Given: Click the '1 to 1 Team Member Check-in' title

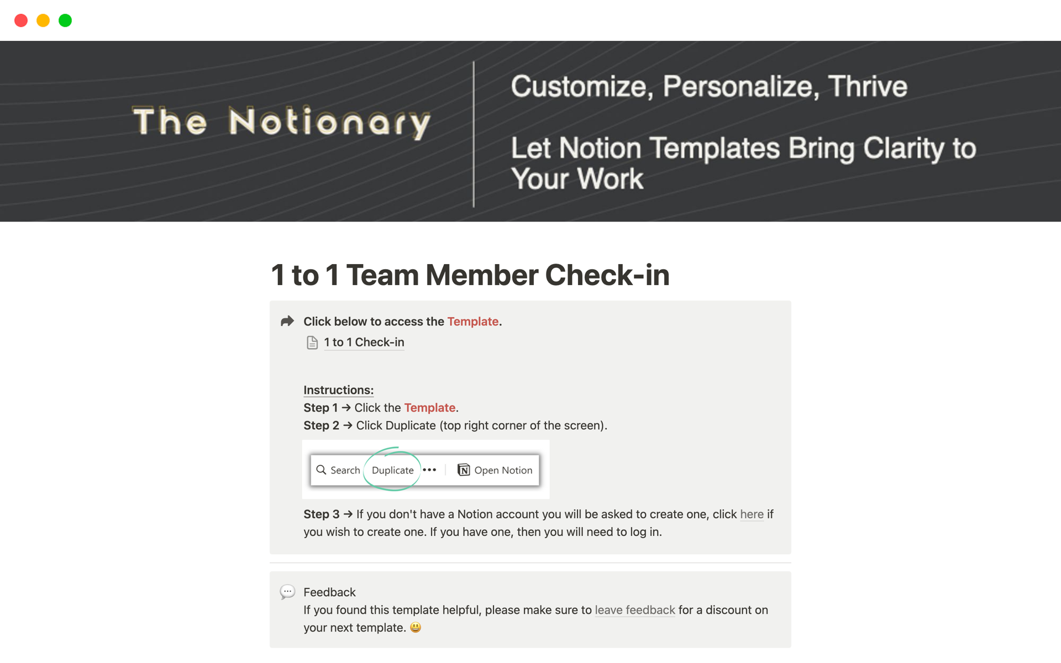Looking at the screenshot, I should pos(470,275).
